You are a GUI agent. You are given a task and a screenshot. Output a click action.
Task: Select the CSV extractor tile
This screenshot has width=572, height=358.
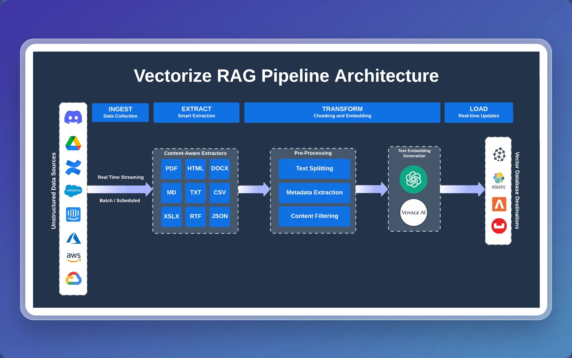(219, 193)
